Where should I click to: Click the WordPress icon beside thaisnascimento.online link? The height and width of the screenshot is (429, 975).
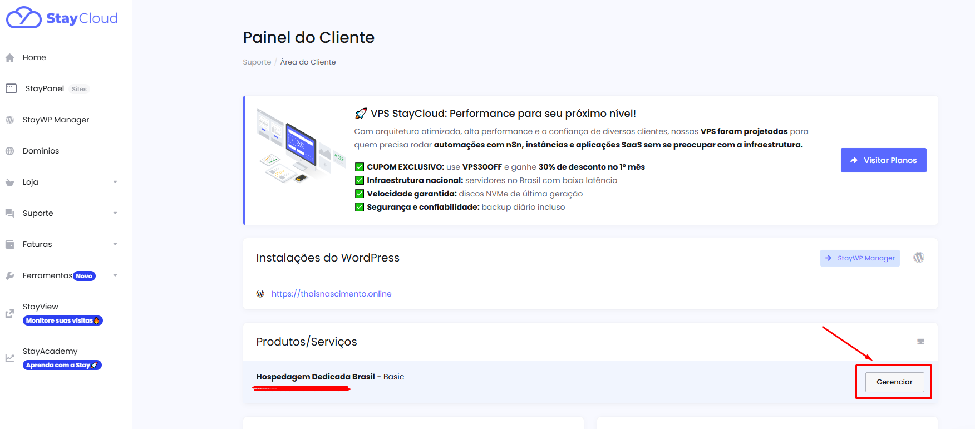point(260,294)
